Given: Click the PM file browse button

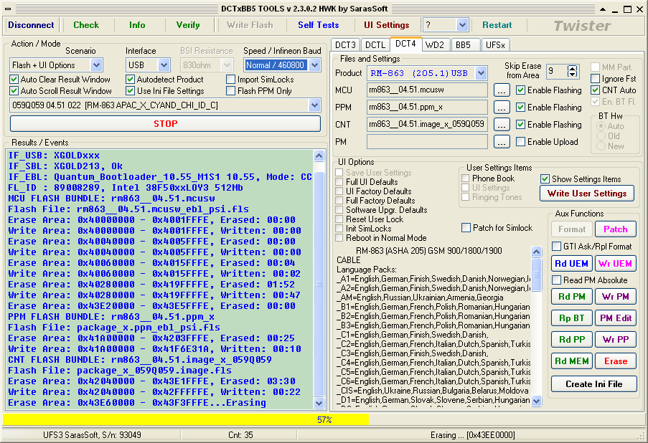Looking at the screenshot, I should point(502,142).
